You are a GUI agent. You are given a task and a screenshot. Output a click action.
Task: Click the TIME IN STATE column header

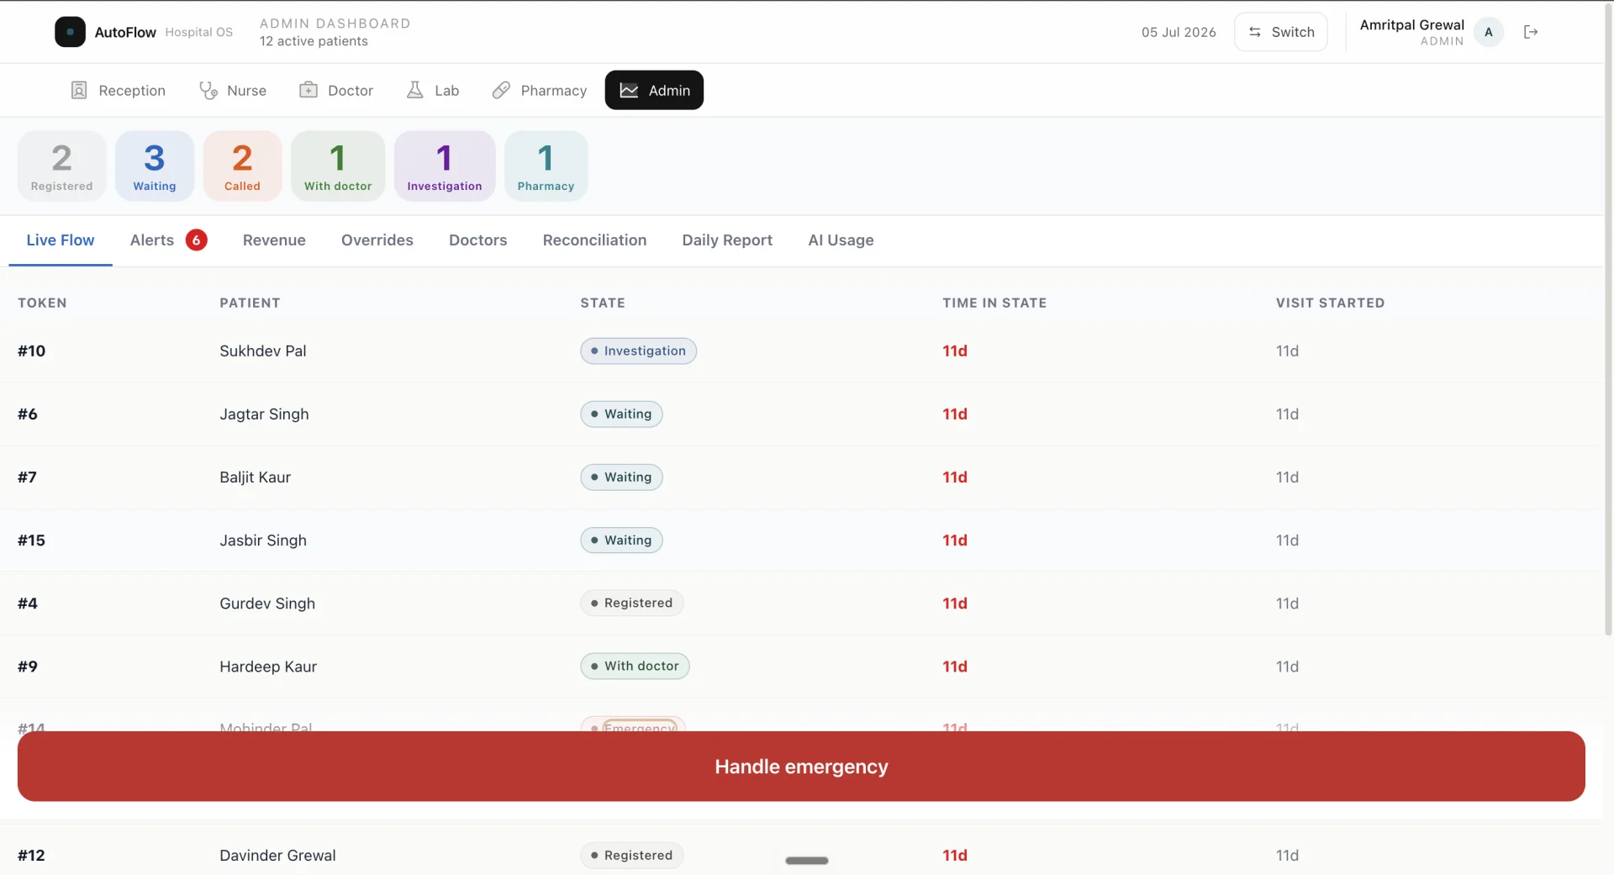click(x=994, y=303)
